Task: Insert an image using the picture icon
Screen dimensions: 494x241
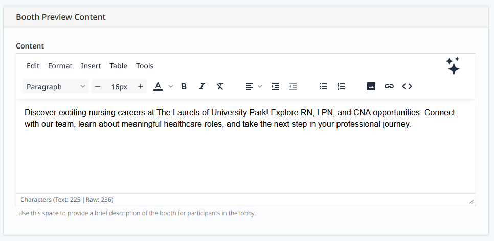Action: (371, 86)
